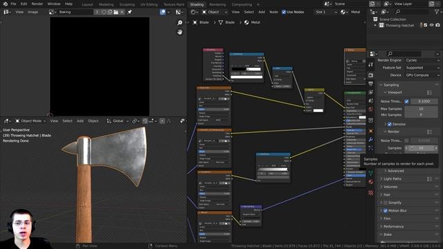Pin the Baking image with pin icon
This screenshot has width=443, height=249.
(129, 12)
